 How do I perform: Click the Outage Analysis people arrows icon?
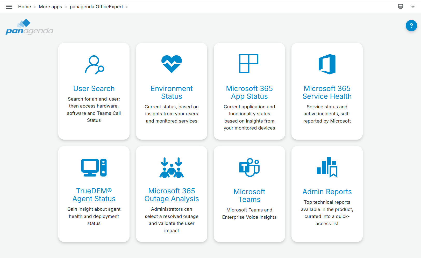pos(172,168)
